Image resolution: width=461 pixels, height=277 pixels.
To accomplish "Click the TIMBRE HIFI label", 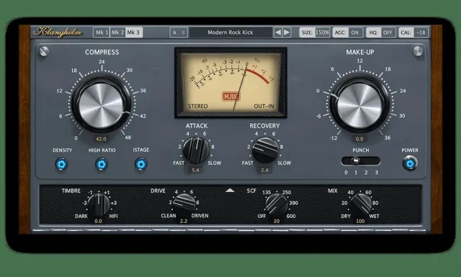I will (114, 216).
